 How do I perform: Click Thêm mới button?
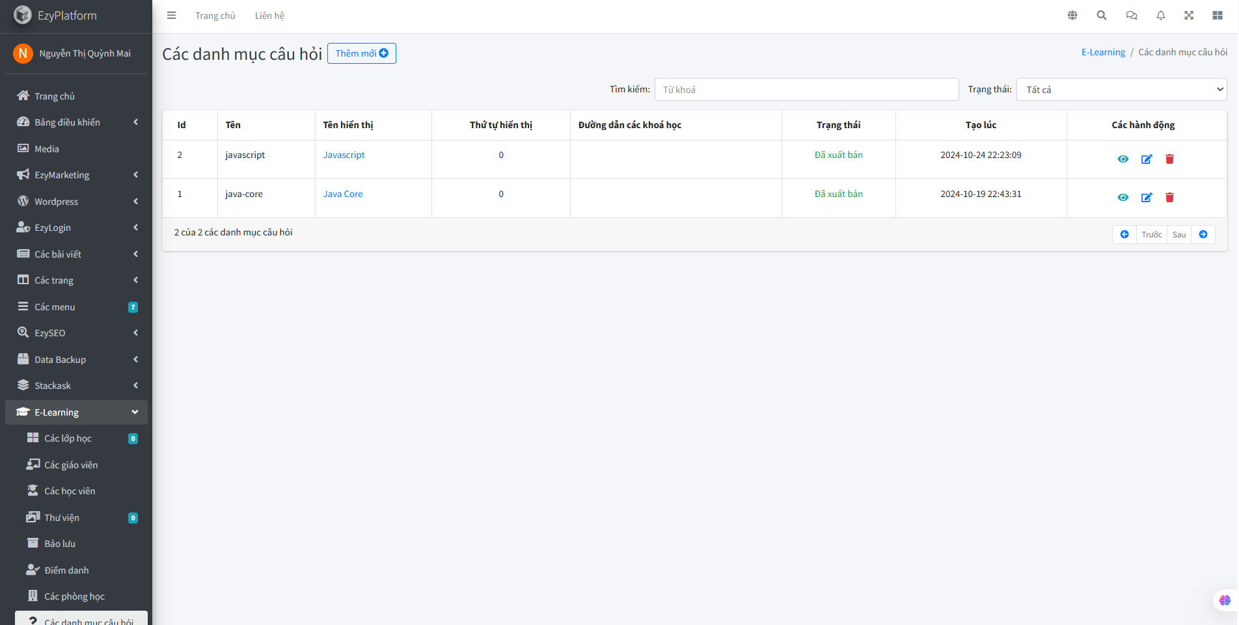tap(362, 53)
